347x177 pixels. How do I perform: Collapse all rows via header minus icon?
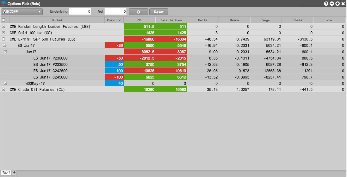pyautogui.click(x=3, y=20)
